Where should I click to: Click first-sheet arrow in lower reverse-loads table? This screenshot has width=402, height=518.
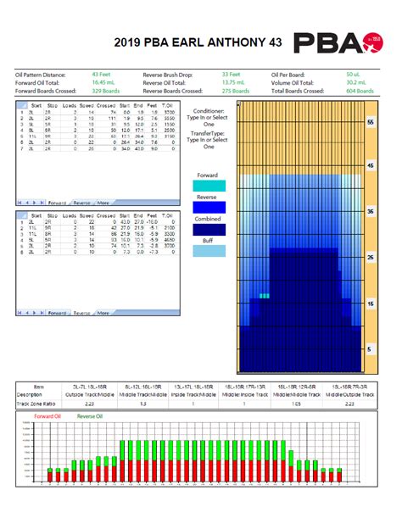(x=20, y=313)
